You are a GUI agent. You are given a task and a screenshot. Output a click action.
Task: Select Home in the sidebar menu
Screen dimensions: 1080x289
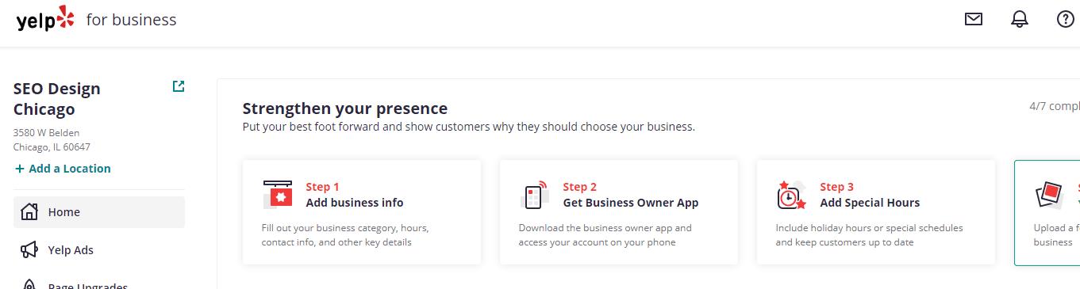(x=99, y=212)
